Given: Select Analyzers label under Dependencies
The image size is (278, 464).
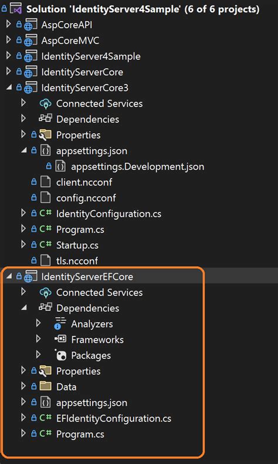Looking at the screenshot, I should coord(92,324).
